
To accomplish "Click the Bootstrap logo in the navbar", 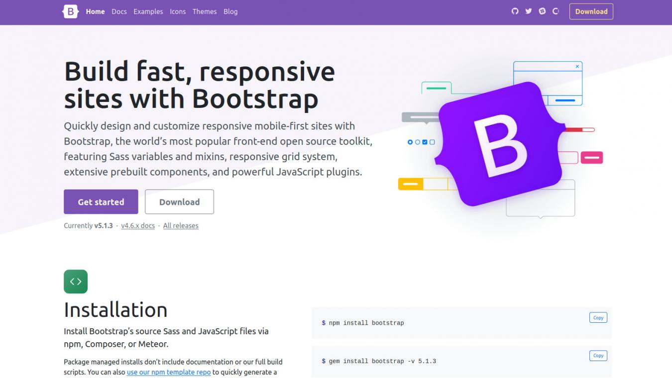I will coord(69,11).
